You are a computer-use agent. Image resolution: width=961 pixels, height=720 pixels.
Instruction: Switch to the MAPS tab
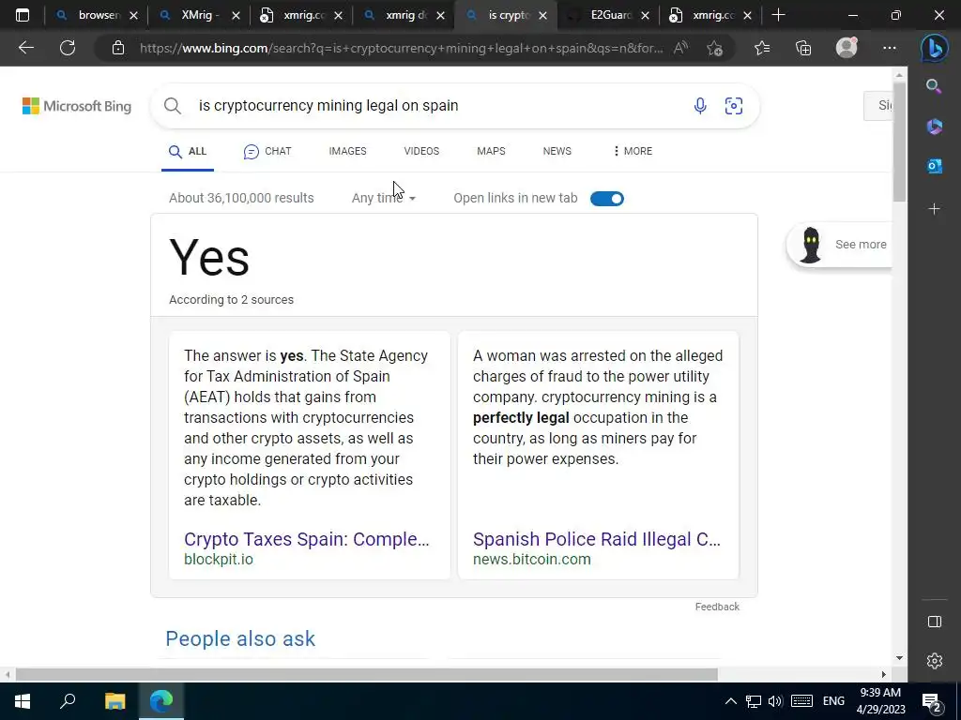[x=491, y=151]
